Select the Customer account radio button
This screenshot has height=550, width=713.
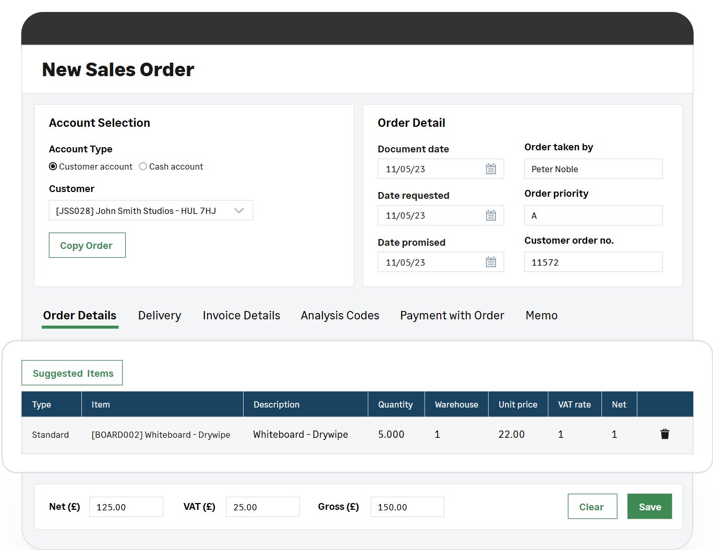point(53,166)
